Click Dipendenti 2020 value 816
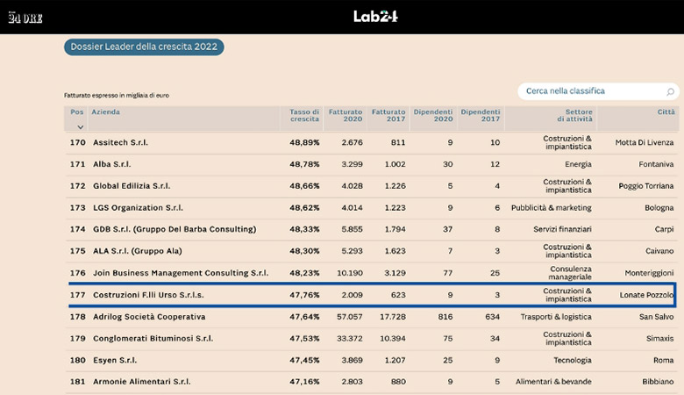684x395 pixels. (x=445, y=317)
